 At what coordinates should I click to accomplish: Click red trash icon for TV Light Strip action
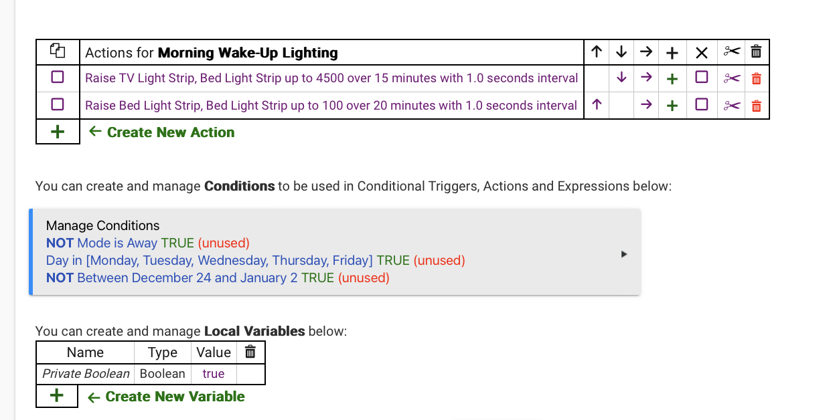(x=757, y=78)
